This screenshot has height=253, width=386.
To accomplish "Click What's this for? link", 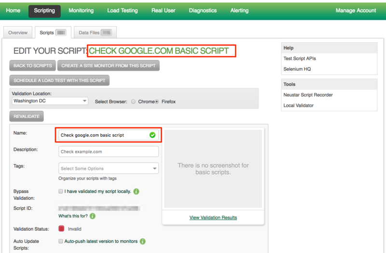I will 73,216.
